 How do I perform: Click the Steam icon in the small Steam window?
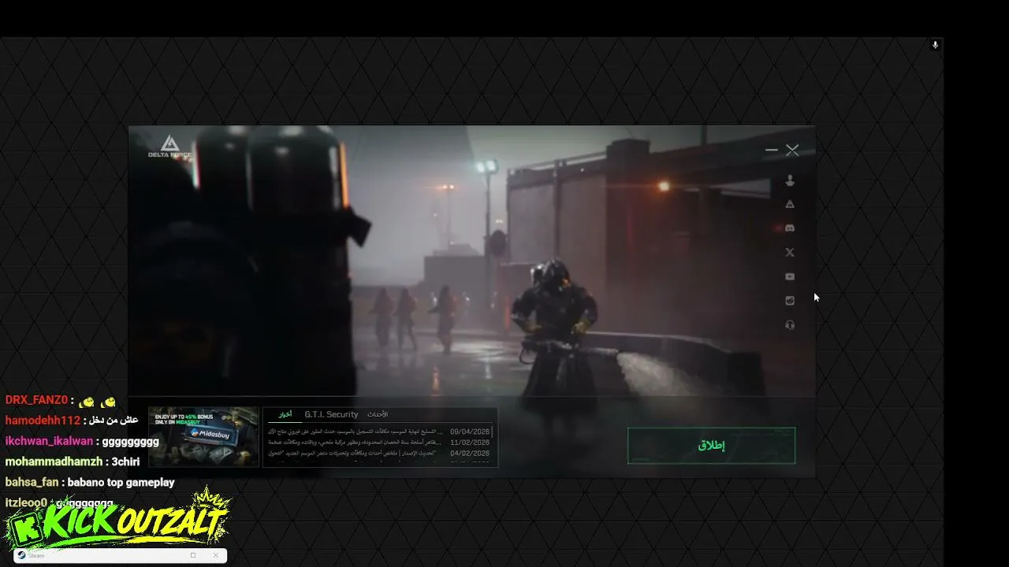pos(22,555)
